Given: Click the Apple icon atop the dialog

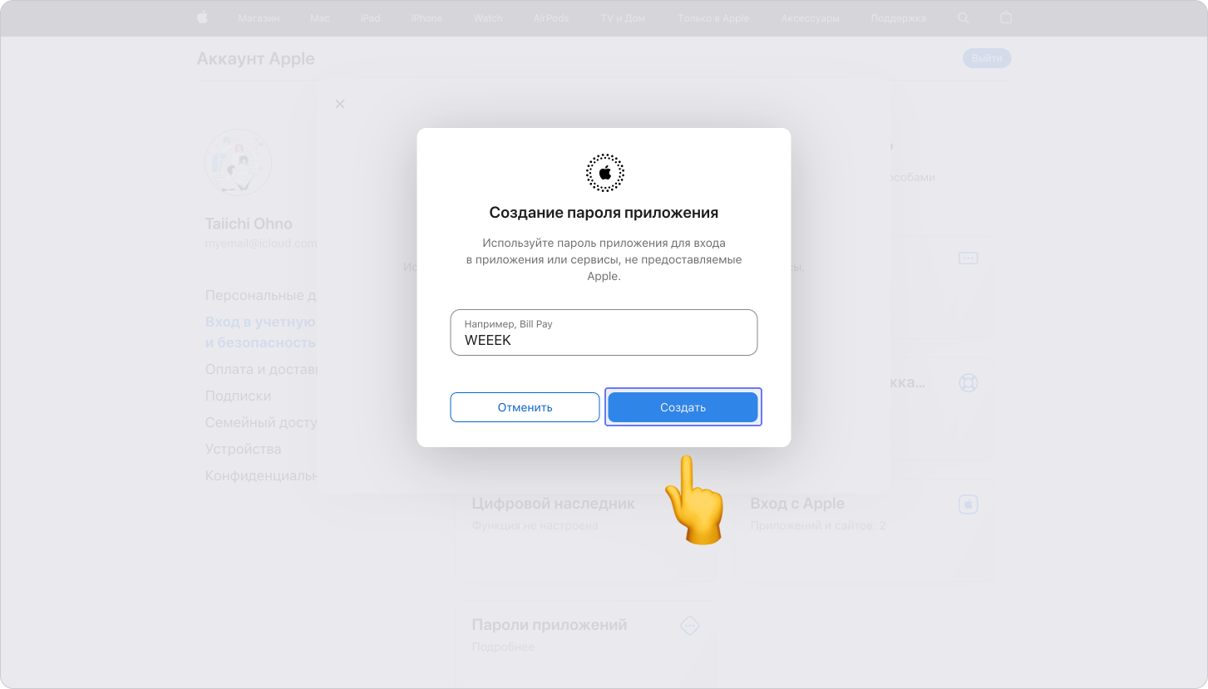Looking at the screenshot, I should [604, 173].
